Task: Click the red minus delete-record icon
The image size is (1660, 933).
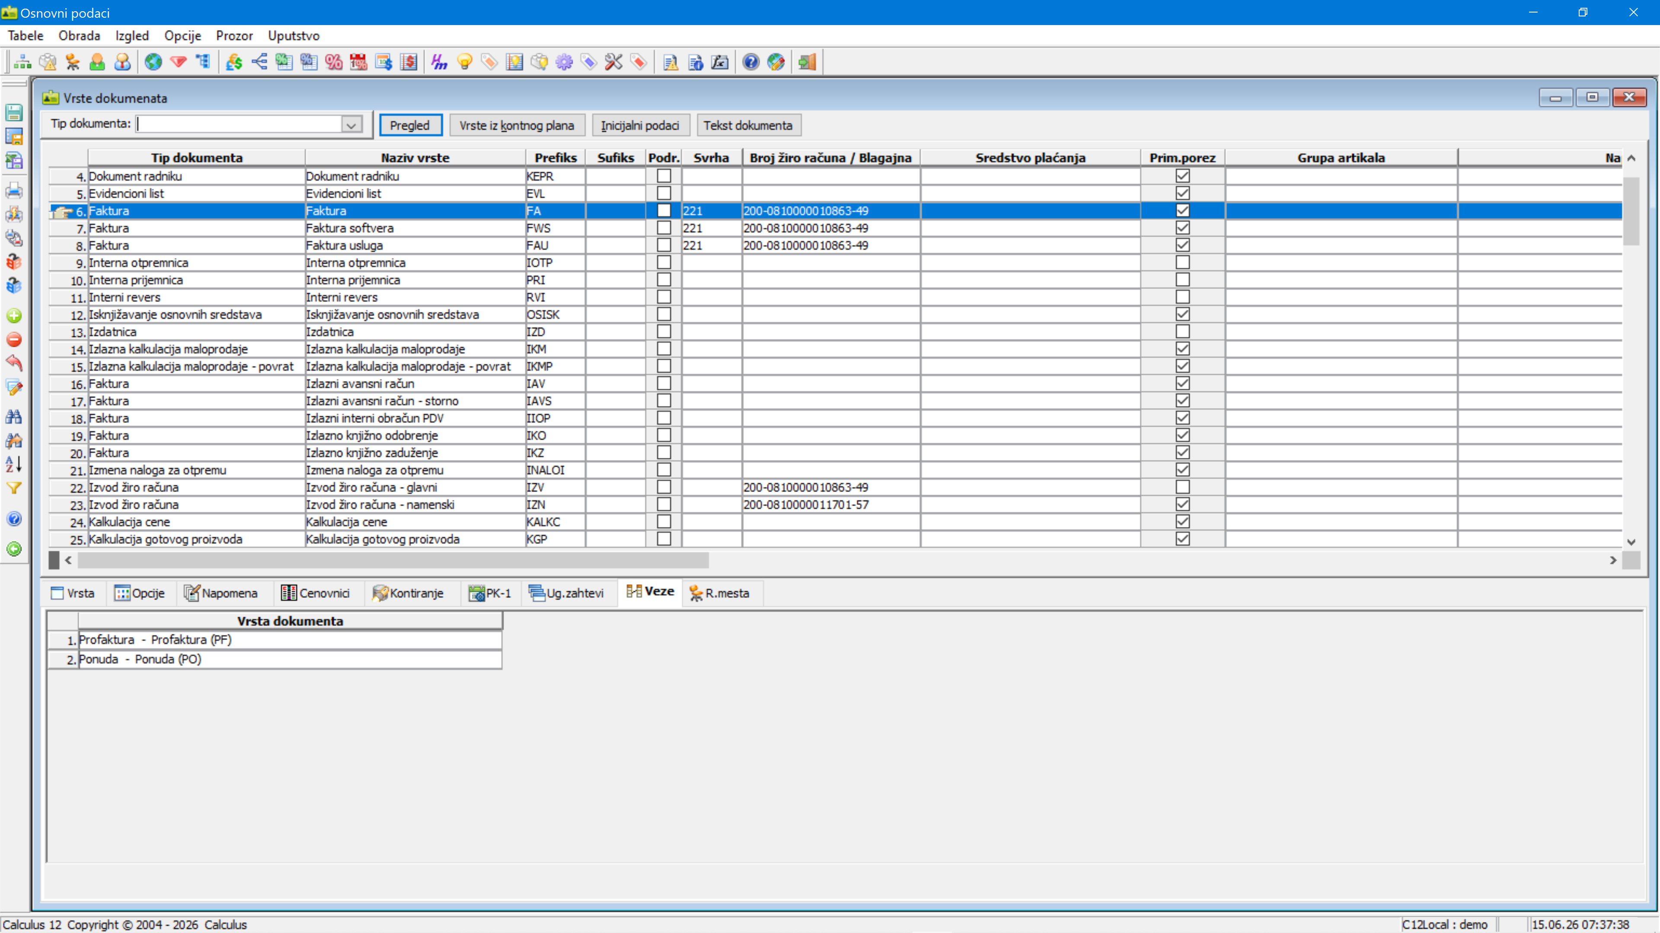Action: coord(14,340)
